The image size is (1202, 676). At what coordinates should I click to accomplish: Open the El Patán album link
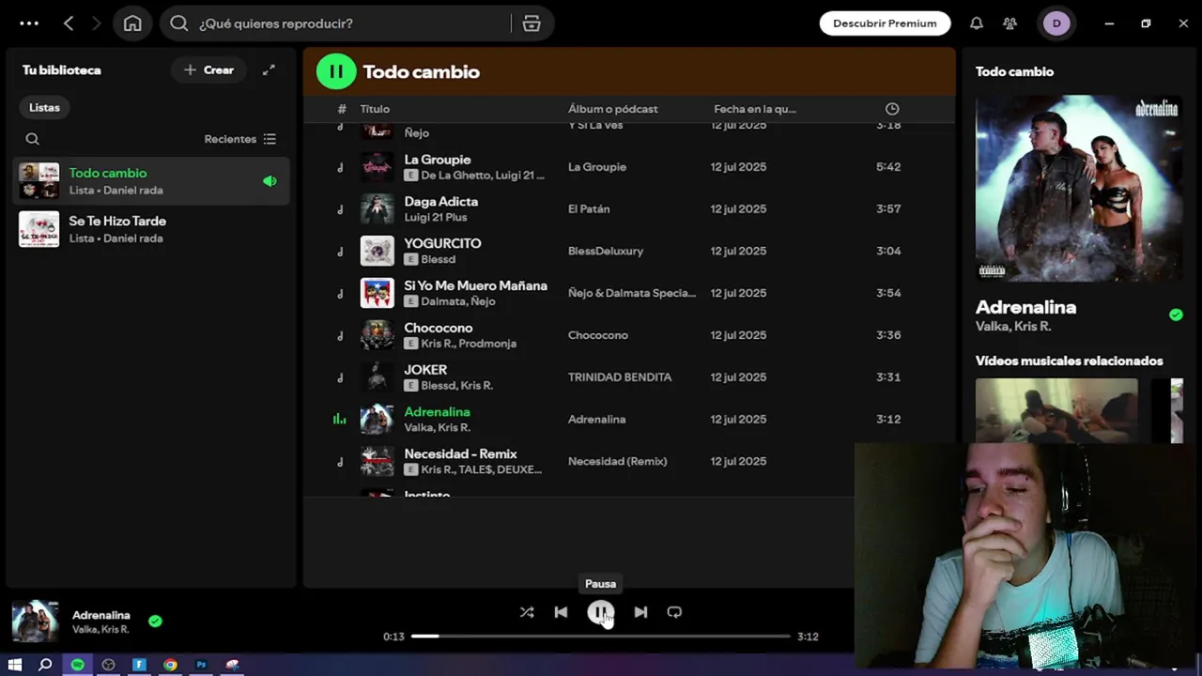tap(589, 209)
